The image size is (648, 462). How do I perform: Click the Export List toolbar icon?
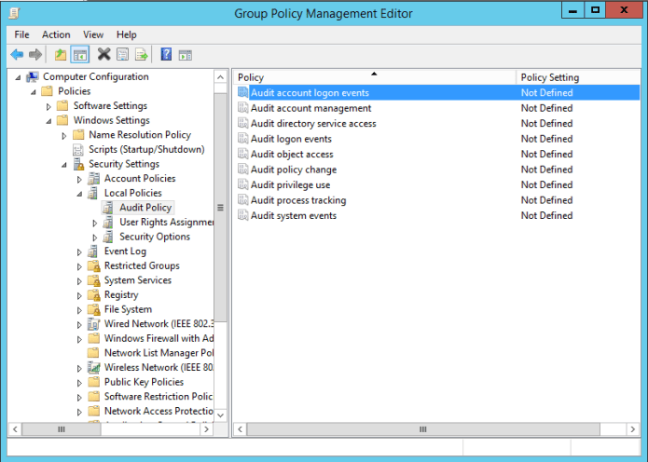coord(142,55)
